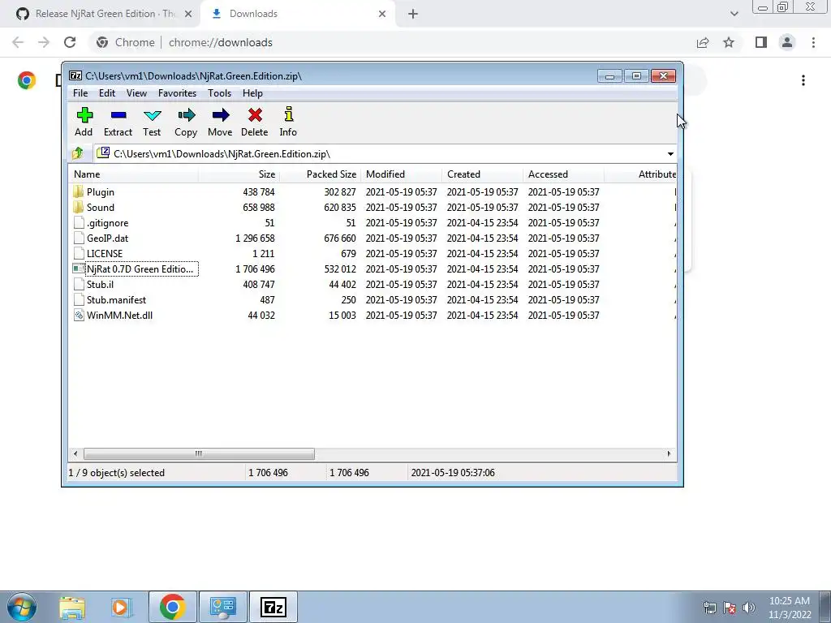The width and height of the screenshot is (831, 623).
Task: Sort by Accessed column header
Action: tap(563, 174)
